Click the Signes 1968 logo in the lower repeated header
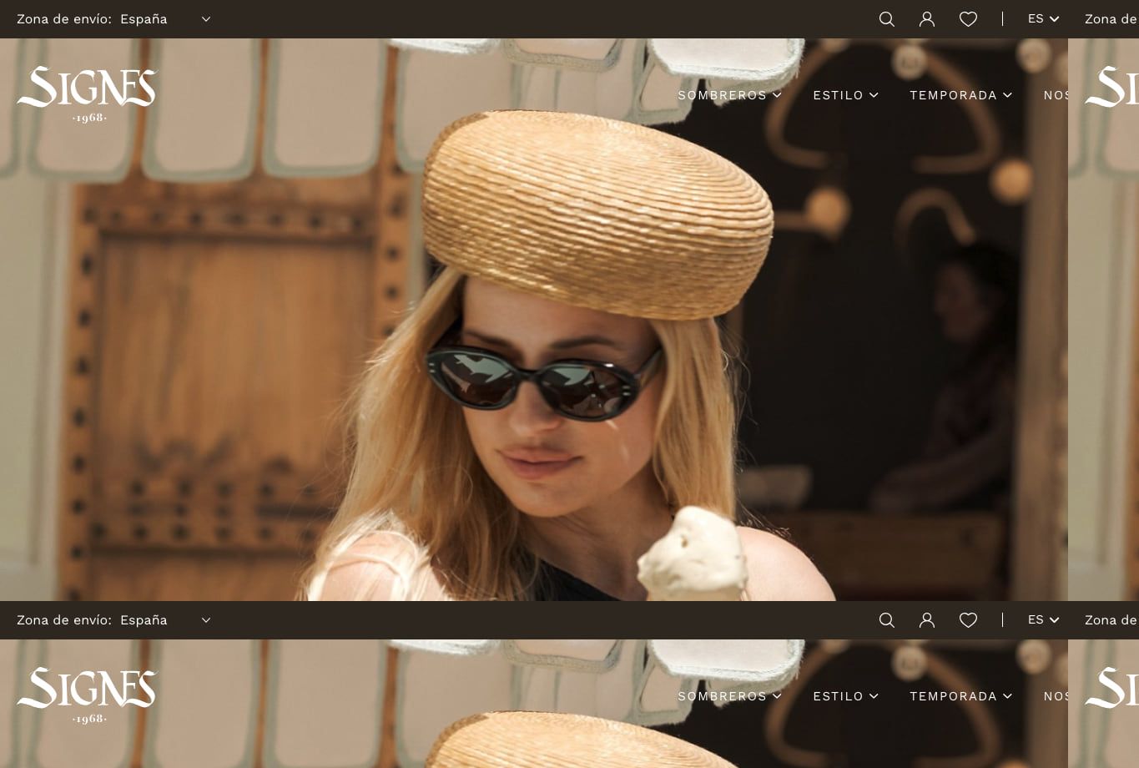Image resolution: width=1139 pixels, height=768 pixels. tap(87, 695)
